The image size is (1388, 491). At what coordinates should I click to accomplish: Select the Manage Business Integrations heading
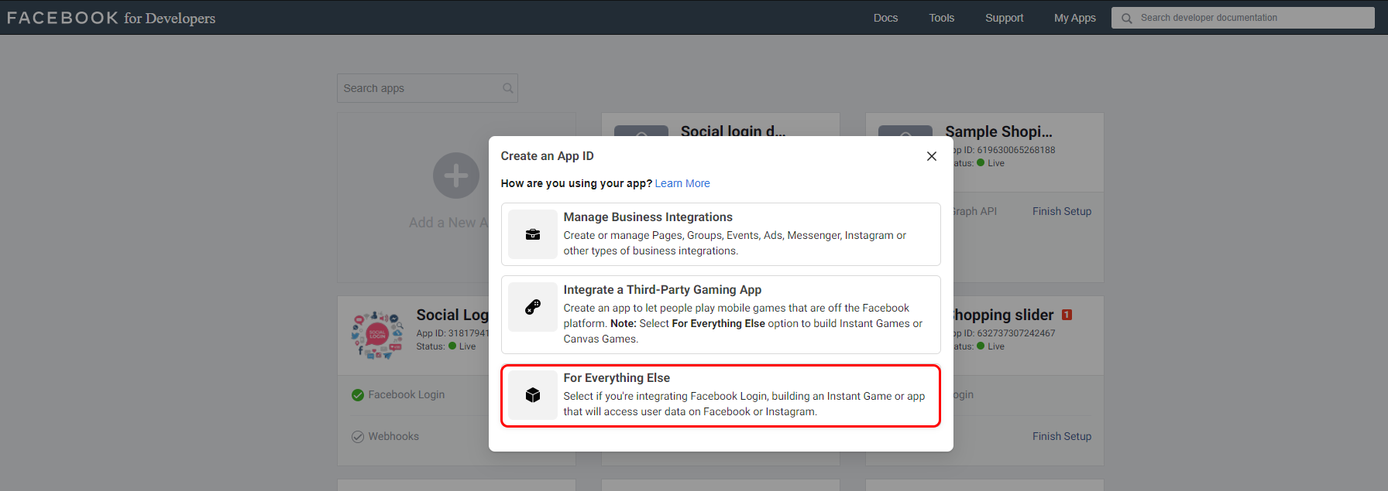pos(648,217)
